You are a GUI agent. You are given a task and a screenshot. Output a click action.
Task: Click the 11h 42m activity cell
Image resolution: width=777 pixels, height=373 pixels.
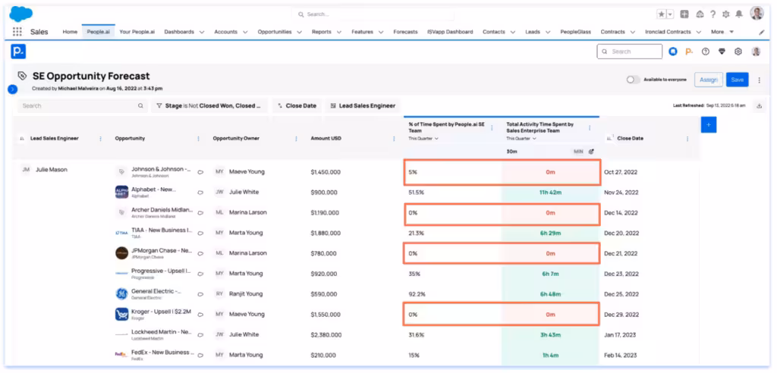[551, 193]
